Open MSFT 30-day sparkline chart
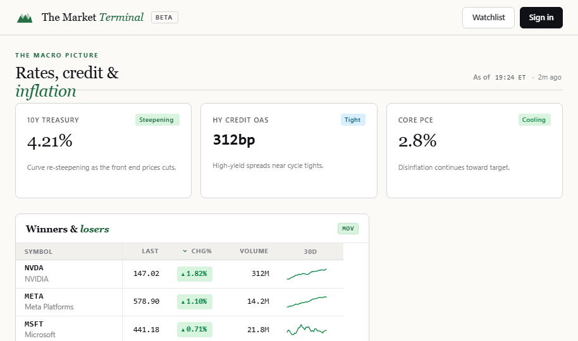 pos(307,329)
